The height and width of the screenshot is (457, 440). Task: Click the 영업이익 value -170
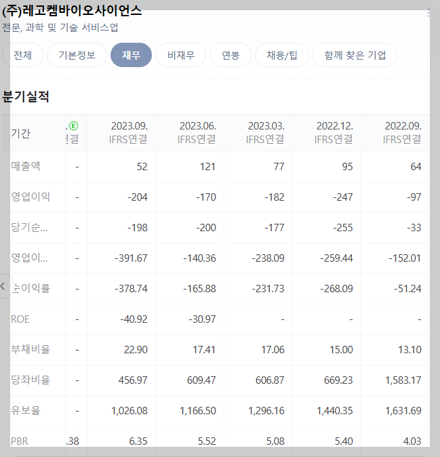pos(206,197)
